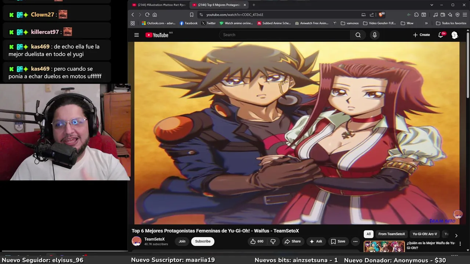This screenshot has height=264, width=470.
Task: Open YouTube account avatar menu
Action: click(x=455, y=35)
